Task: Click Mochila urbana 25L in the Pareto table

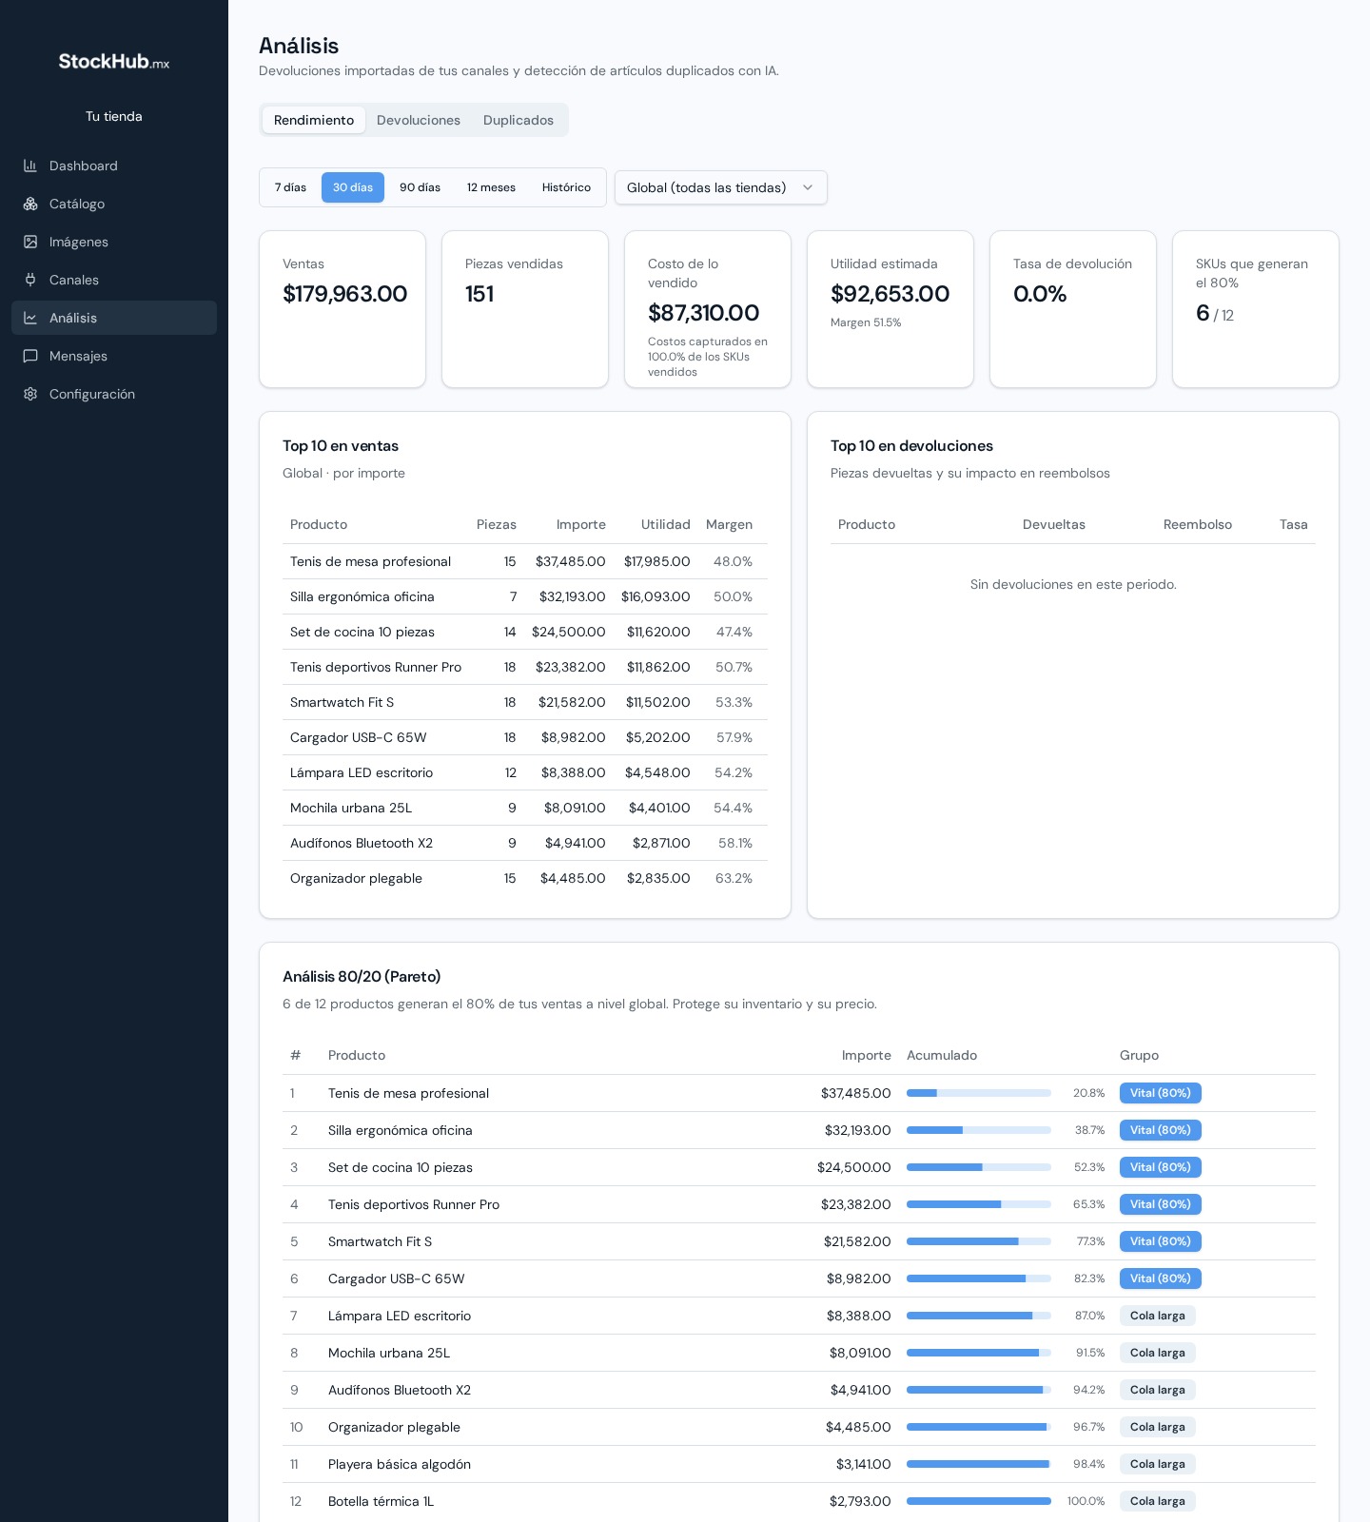Action: click(389, 1353)
